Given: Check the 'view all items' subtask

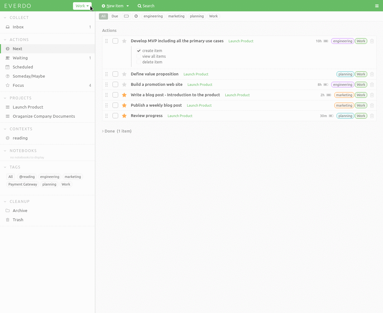Looking at the screenshot, I should [x=139, y=56].
